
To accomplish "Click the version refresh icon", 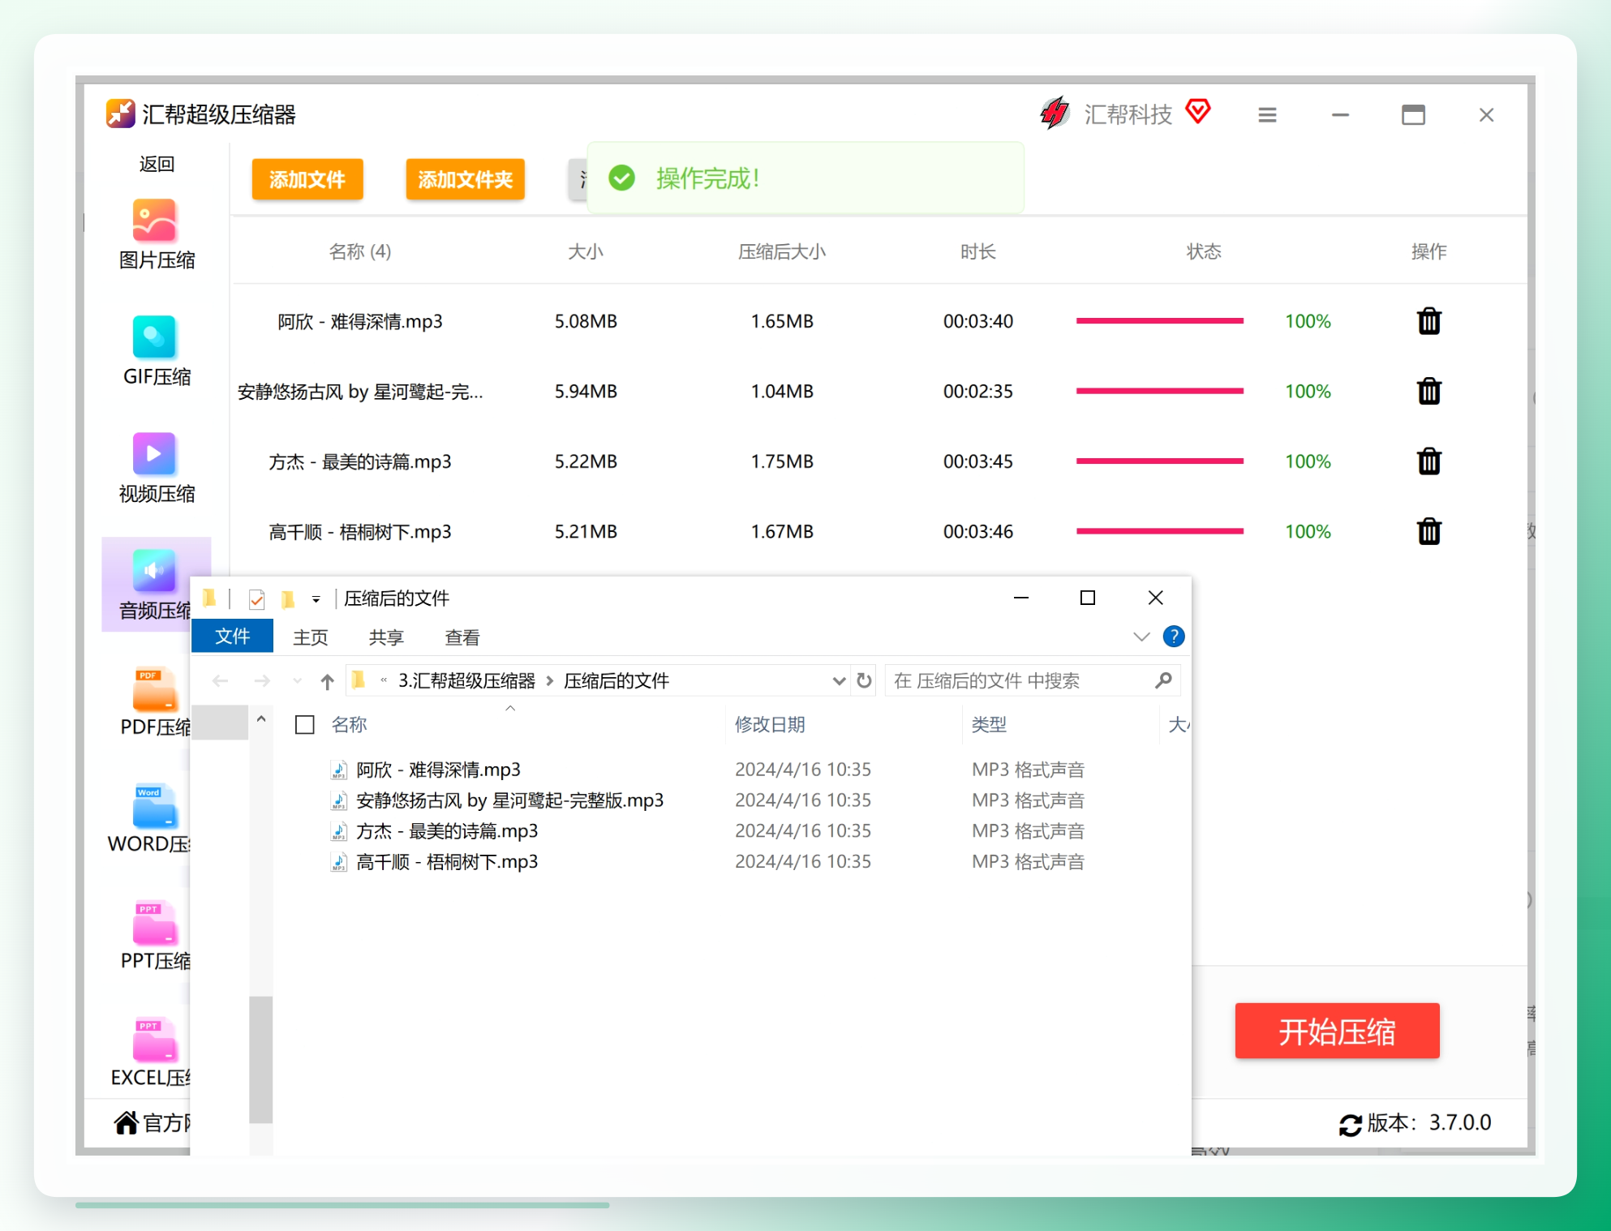I will click(1350, 1125).
